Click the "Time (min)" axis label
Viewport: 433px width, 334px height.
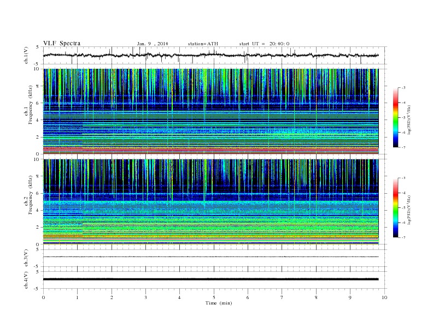point(219,303)
